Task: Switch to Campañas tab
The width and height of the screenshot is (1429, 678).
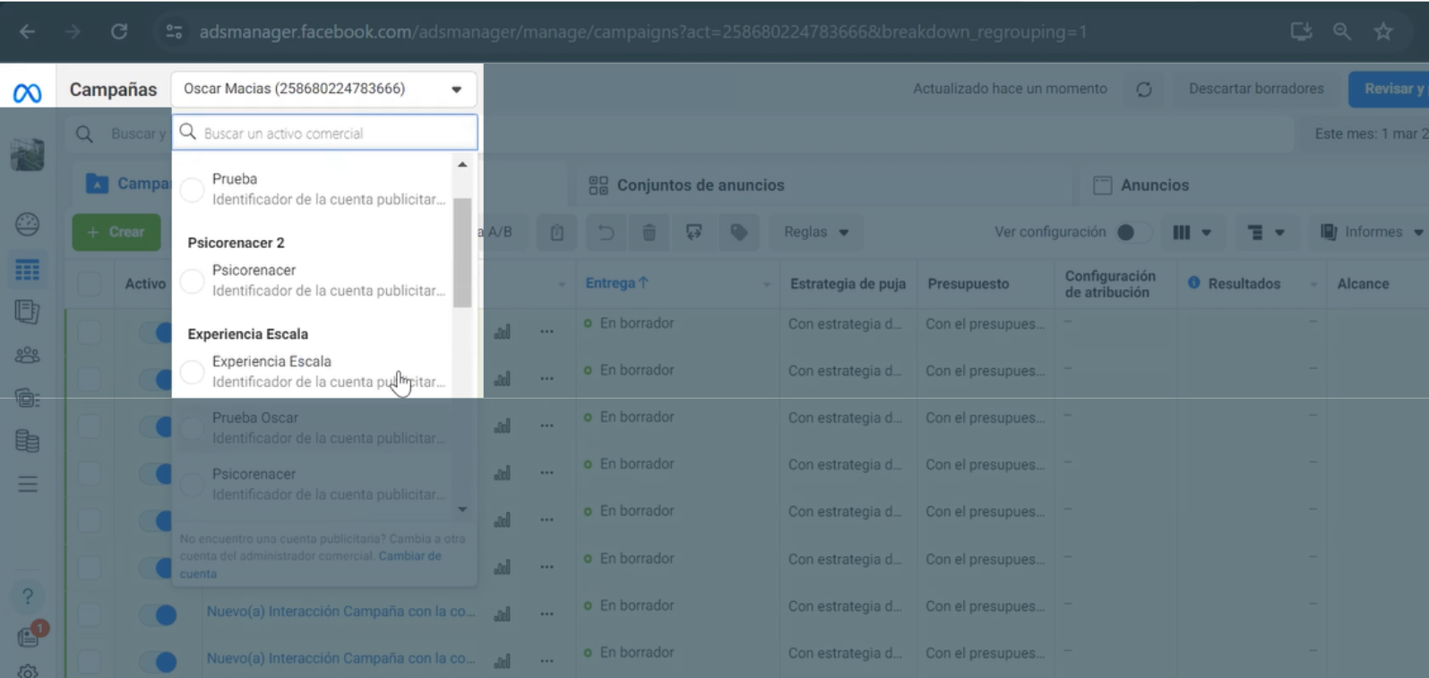Action: tap(127, 184)
